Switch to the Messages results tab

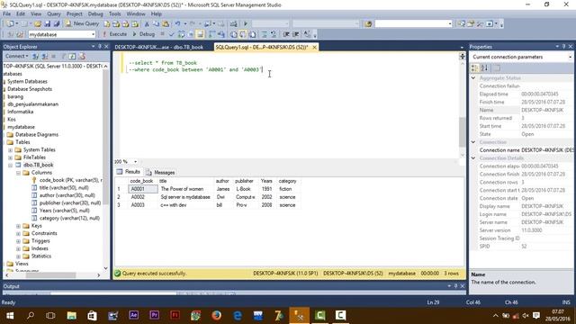pyautogui.click(x=160, y=172)
